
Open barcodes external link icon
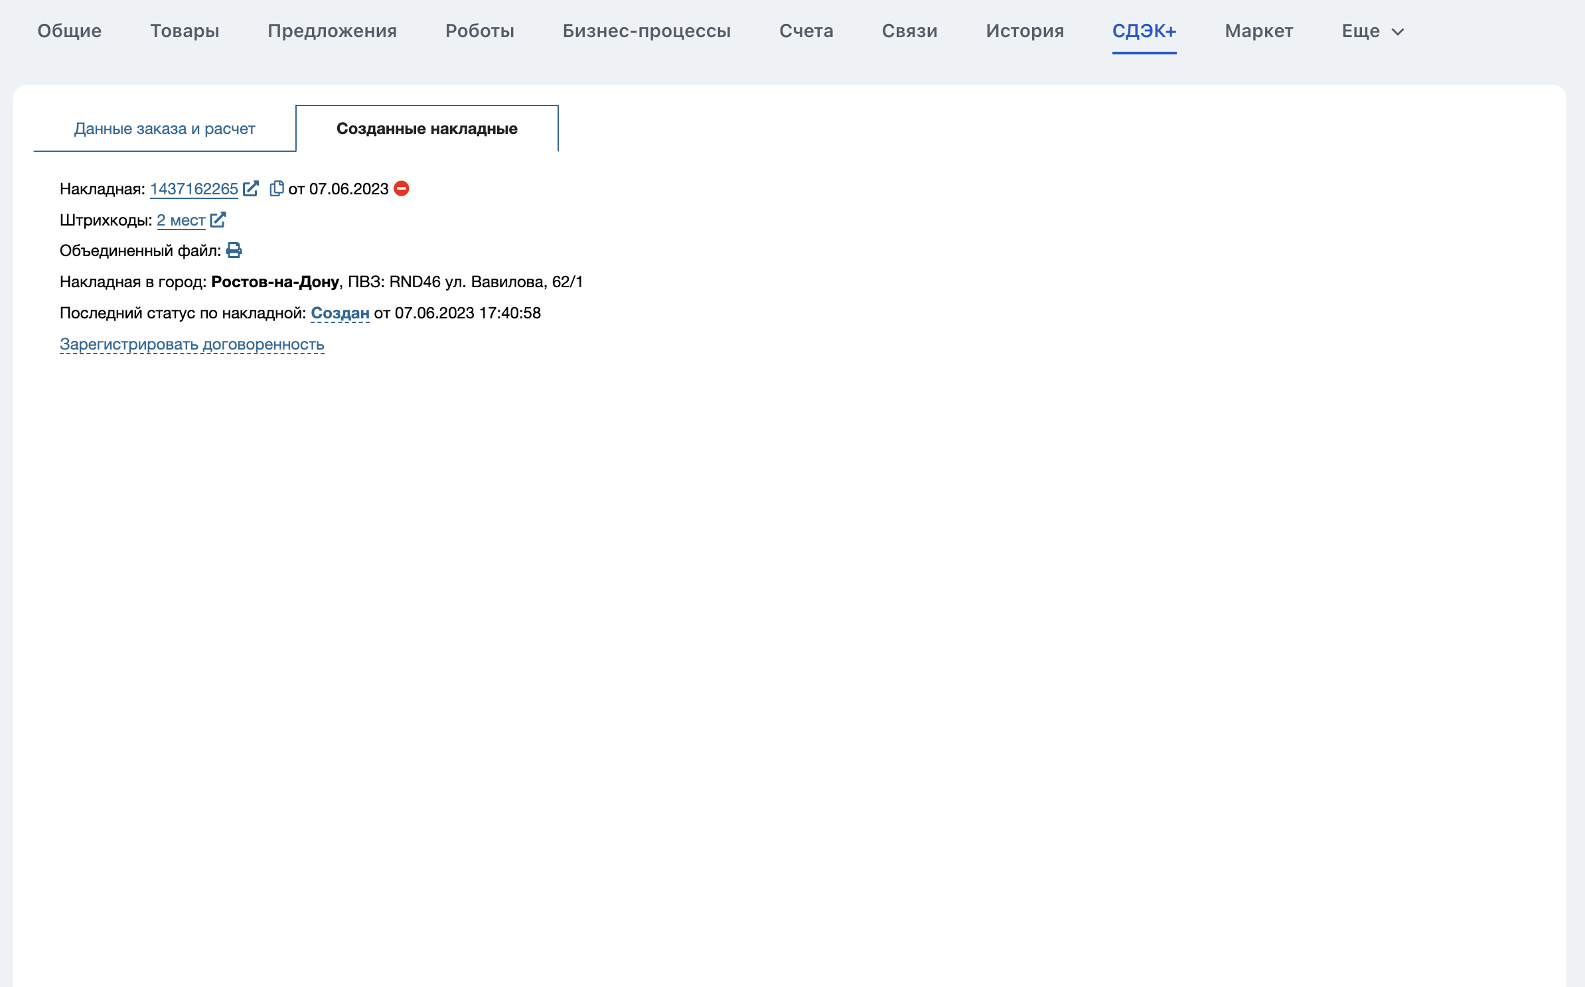click(218, 220)
